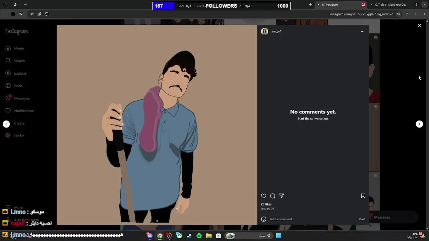The image size is (429, 241).
Task: Open jnn_jn1 profile username link
Action: pos(277,31)
